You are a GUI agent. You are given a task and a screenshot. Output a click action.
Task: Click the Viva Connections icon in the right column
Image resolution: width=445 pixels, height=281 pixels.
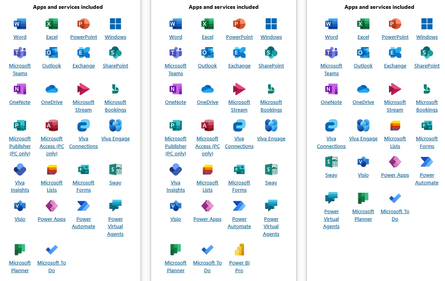tap(331, 126)
